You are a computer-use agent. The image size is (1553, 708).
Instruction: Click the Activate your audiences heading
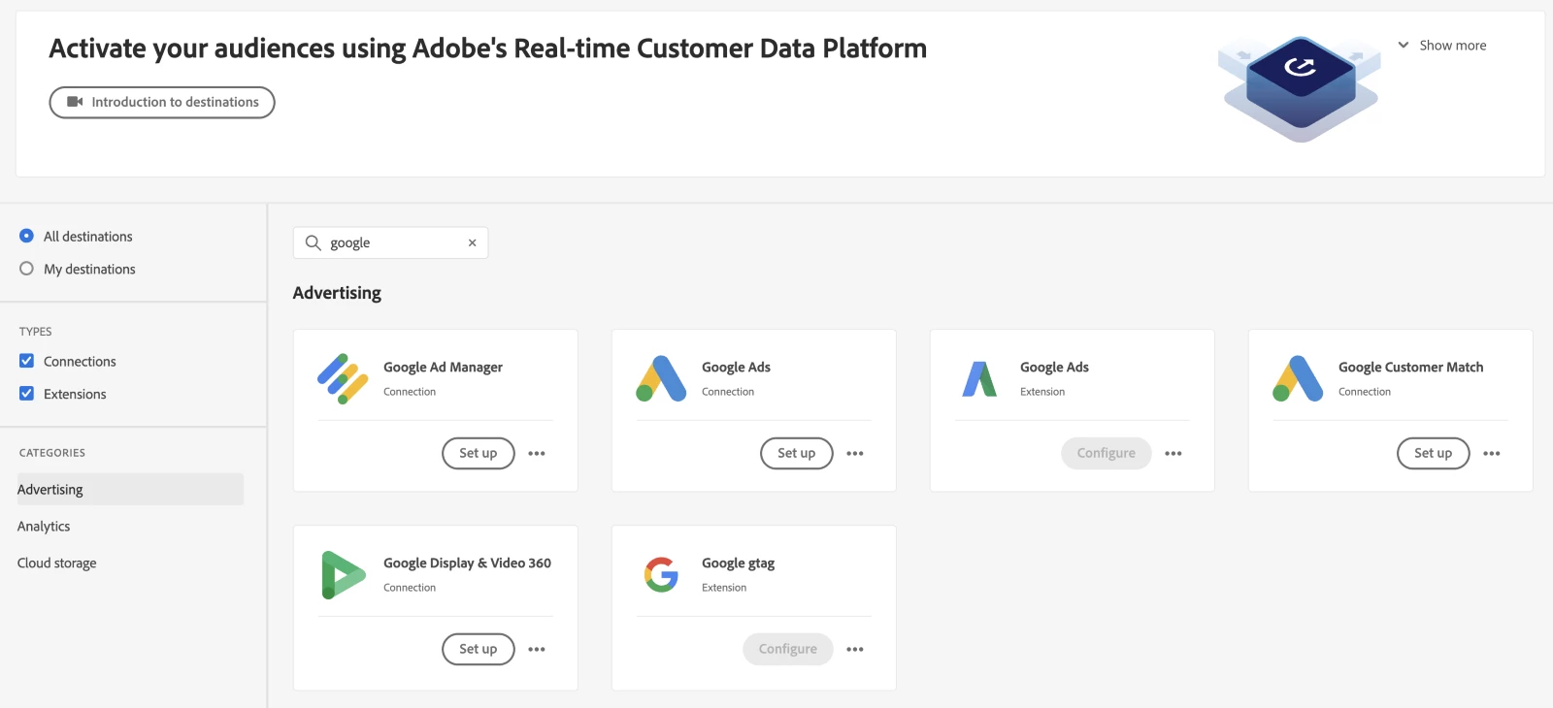[488, 48]
